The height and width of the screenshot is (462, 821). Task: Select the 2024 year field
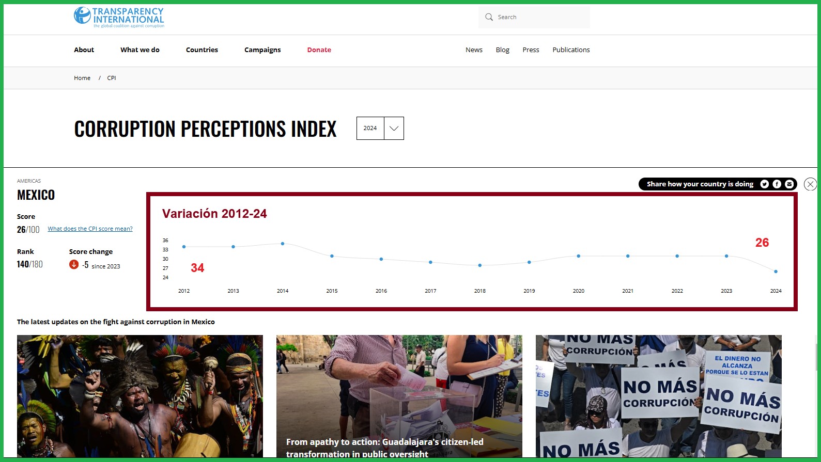click(x=370, y=128)
